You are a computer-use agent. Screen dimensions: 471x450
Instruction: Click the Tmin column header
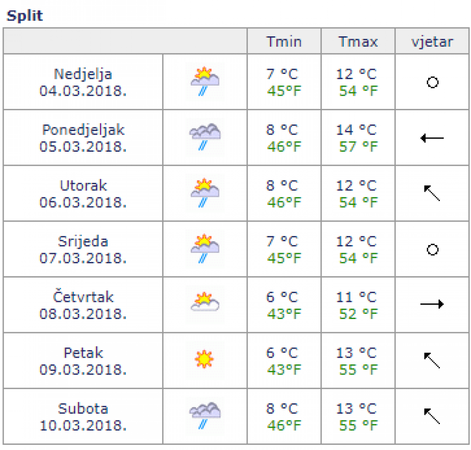(x=284, y=41)
